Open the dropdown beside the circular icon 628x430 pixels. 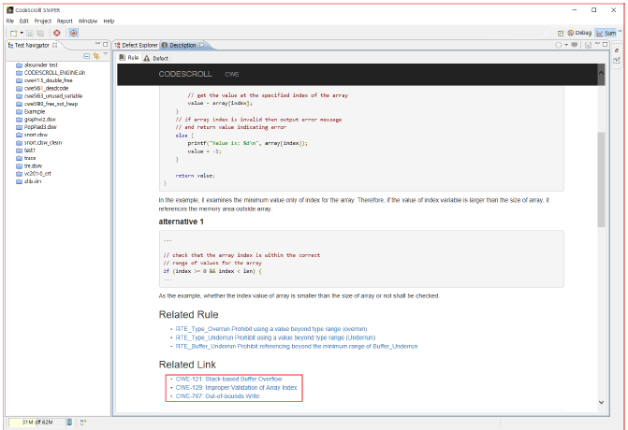point(566,45)
